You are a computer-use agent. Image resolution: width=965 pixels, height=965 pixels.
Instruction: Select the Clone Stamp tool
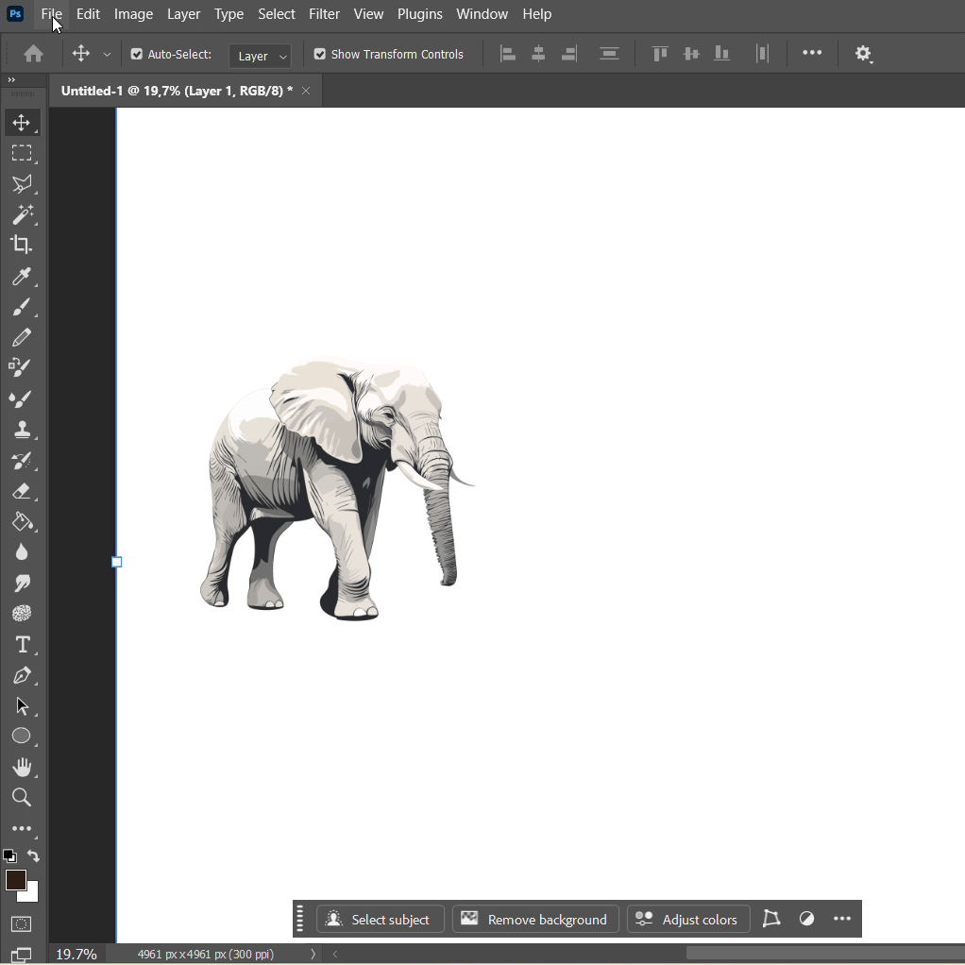pos(21,430)
